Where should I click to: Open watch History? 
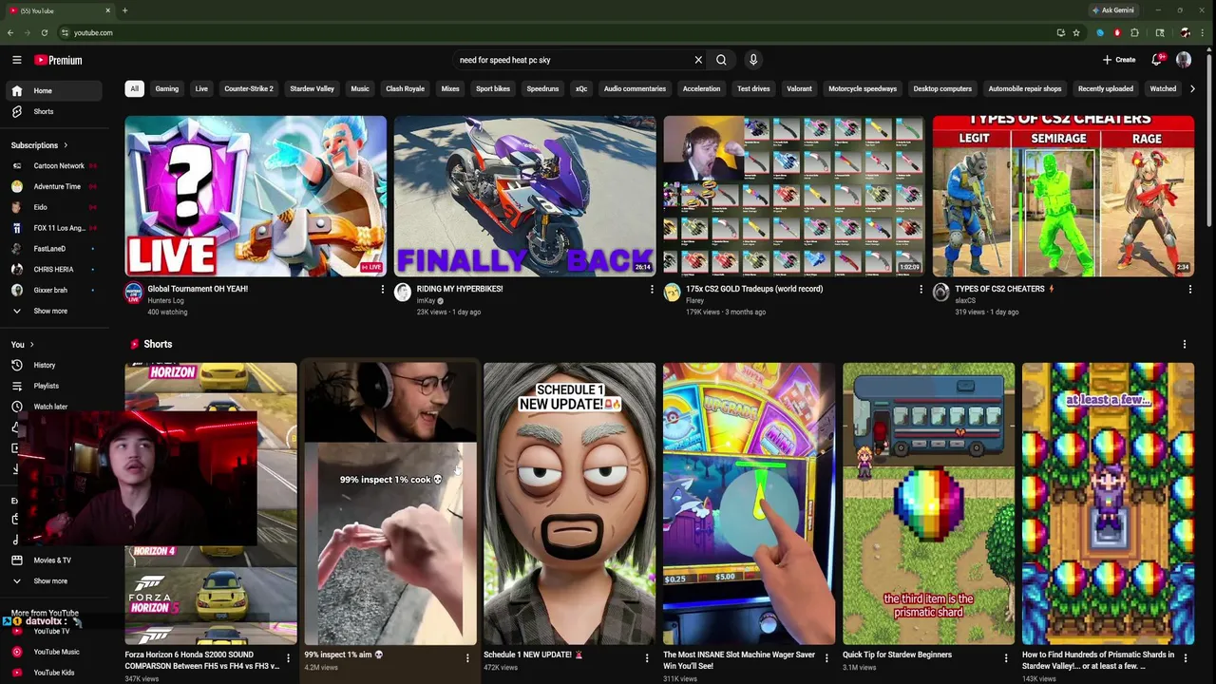pyautogui.click(x=53, y=366)
